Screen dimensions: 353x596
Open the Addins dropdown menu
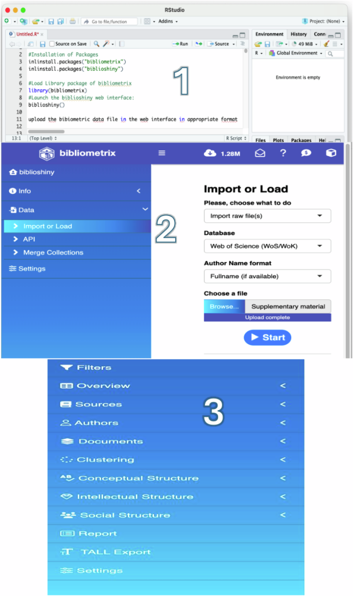click(x=168, y=22)
